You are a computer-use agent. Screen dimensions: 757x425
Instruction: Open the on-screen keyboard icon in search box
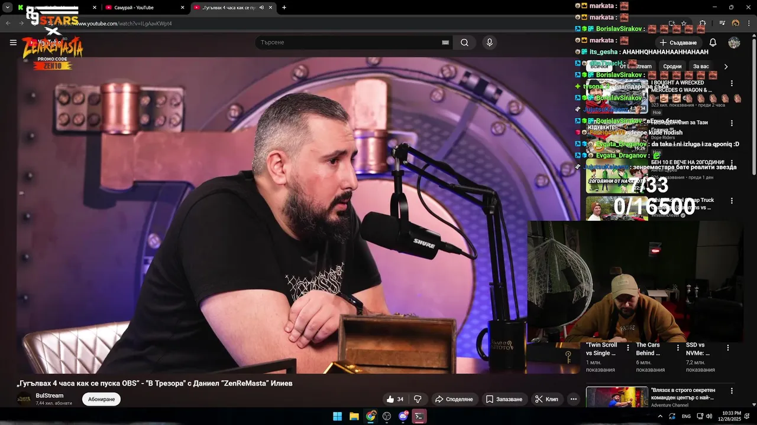click(x=445, y=42)
